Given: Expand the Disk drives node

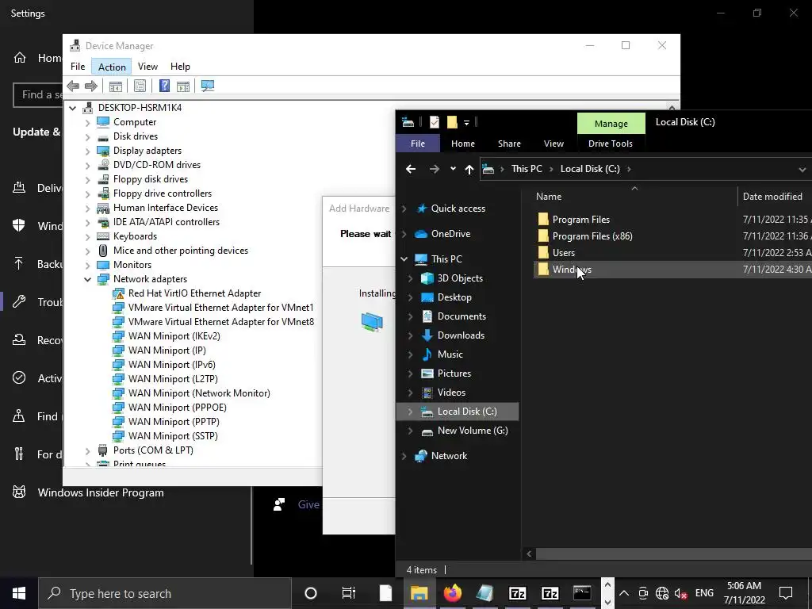Looking at the screenshot, I should point(87,137).
